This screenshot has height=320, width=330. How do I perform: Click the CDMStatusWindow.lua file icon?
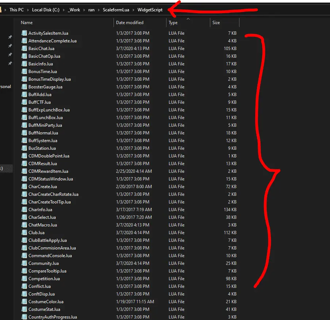(24, 179)
